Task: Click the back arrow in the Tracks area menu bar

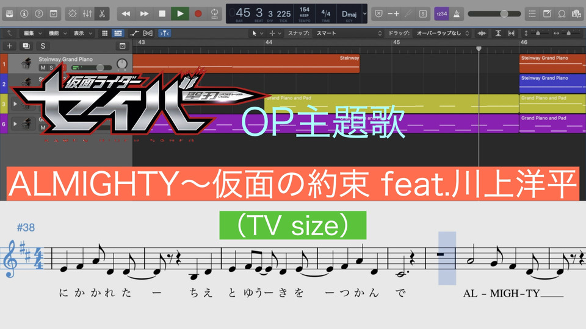Action: pos(9,33)
